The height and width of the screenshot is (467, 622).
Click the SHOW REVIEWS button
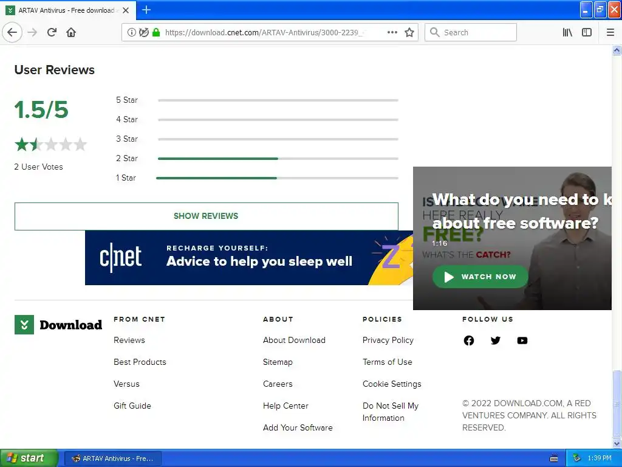click(207, 216)
